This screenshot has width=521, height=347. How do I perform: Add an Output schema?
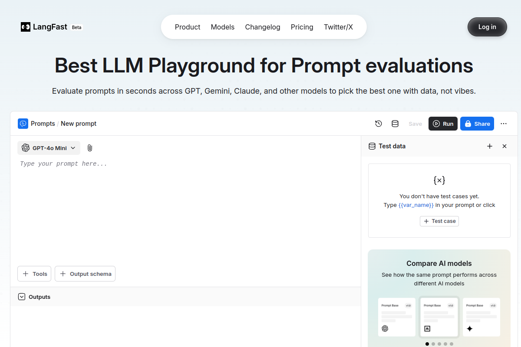(85, 274)
